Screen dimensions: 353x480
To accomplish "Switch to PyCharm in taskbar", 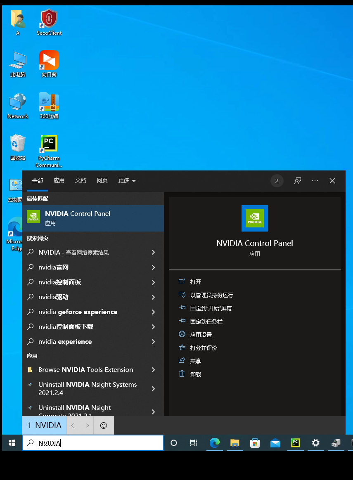I will click(296, 443).
